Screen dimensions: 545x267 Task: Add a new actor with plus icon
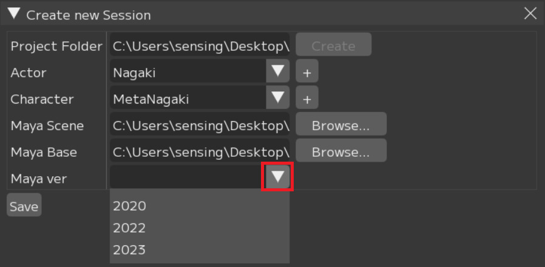point(307,73)
